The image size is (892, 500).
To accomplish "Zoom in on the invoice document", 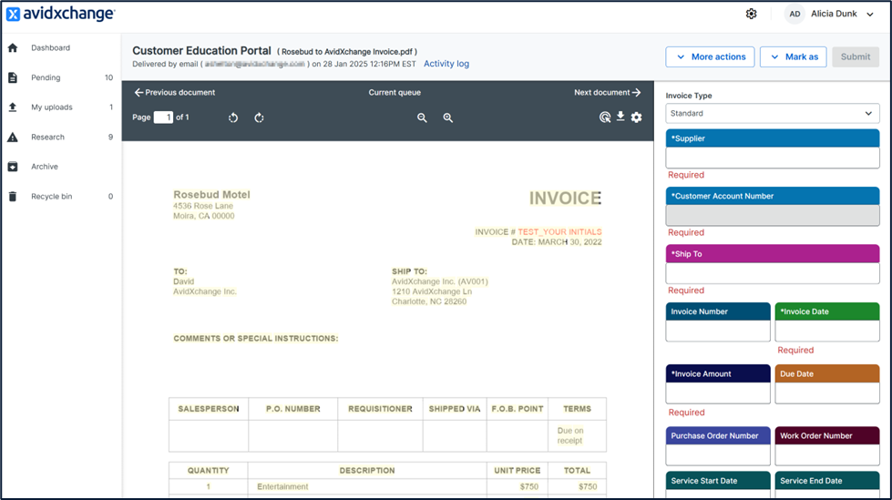I will pyautogui.click(x=447, y=117).
